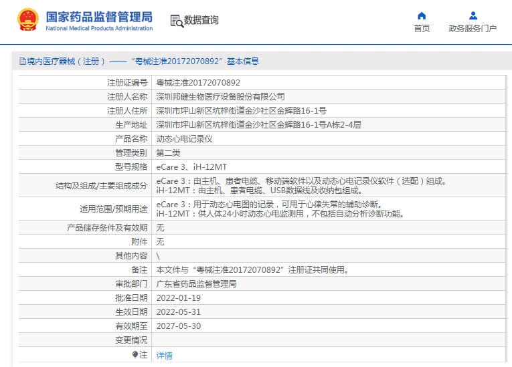Image resolution: width=512 pixels, height=367 pixels.
Task: Click the 型号规格 label
Action: pyautogui.click(x=131, y=167)
